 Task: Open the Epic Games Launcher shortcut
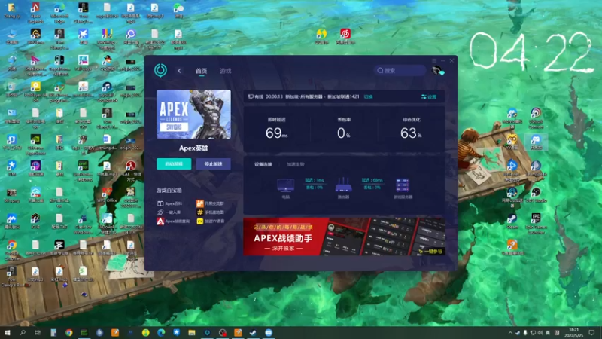pyautogui.click(x=536, y=223)
